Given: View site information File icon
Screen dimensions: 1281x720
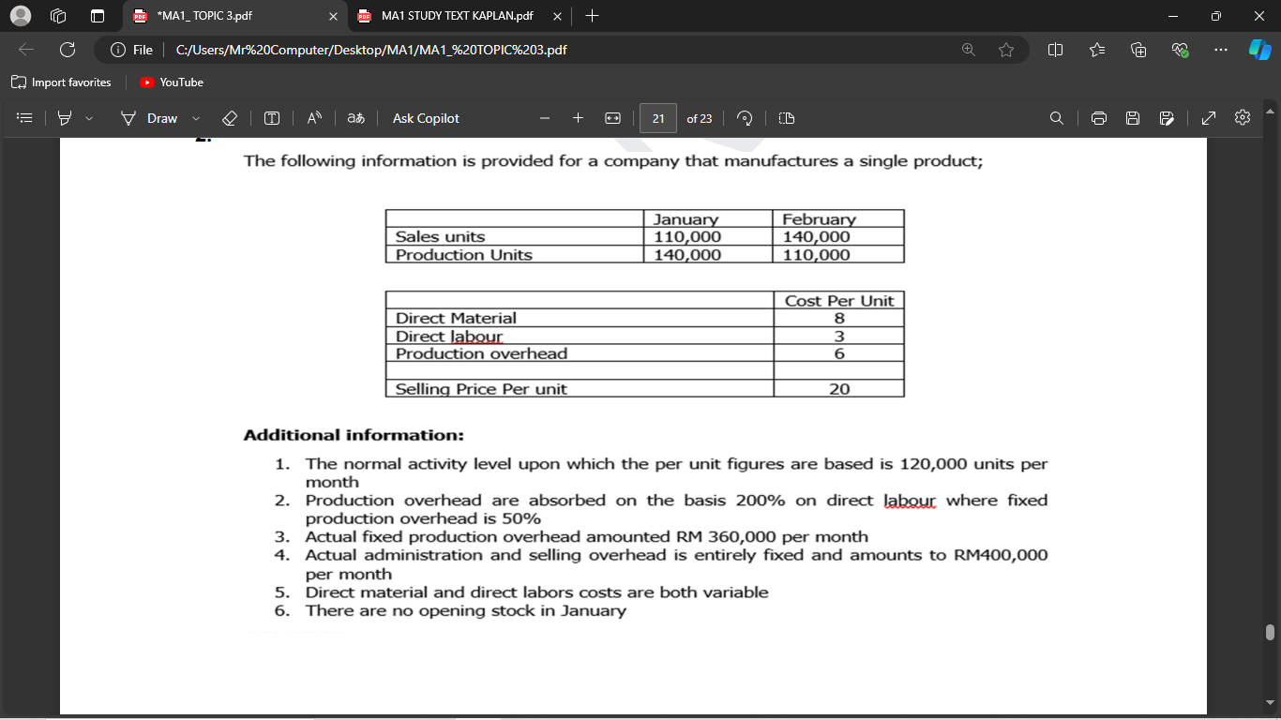Looking at the screenshot, I should coord(131,50).
